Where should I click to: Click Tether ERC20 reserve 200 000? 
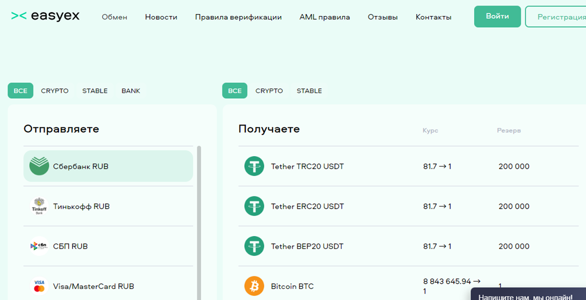514,206
